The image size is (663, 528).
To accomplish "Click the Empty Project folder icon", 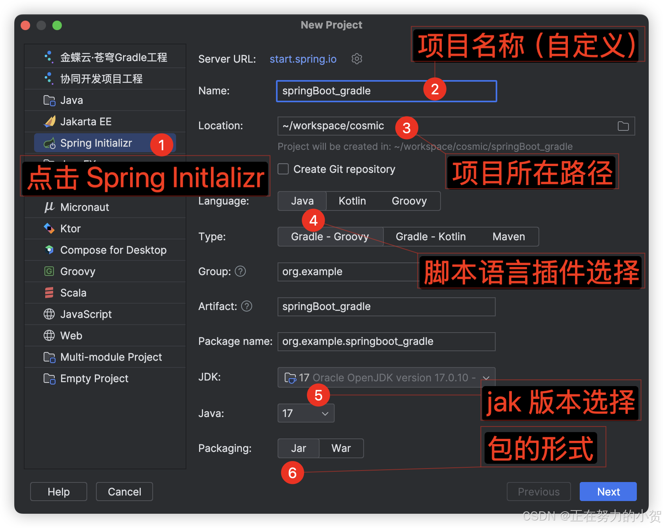I will pyautogui.click(x=49, y=379).
